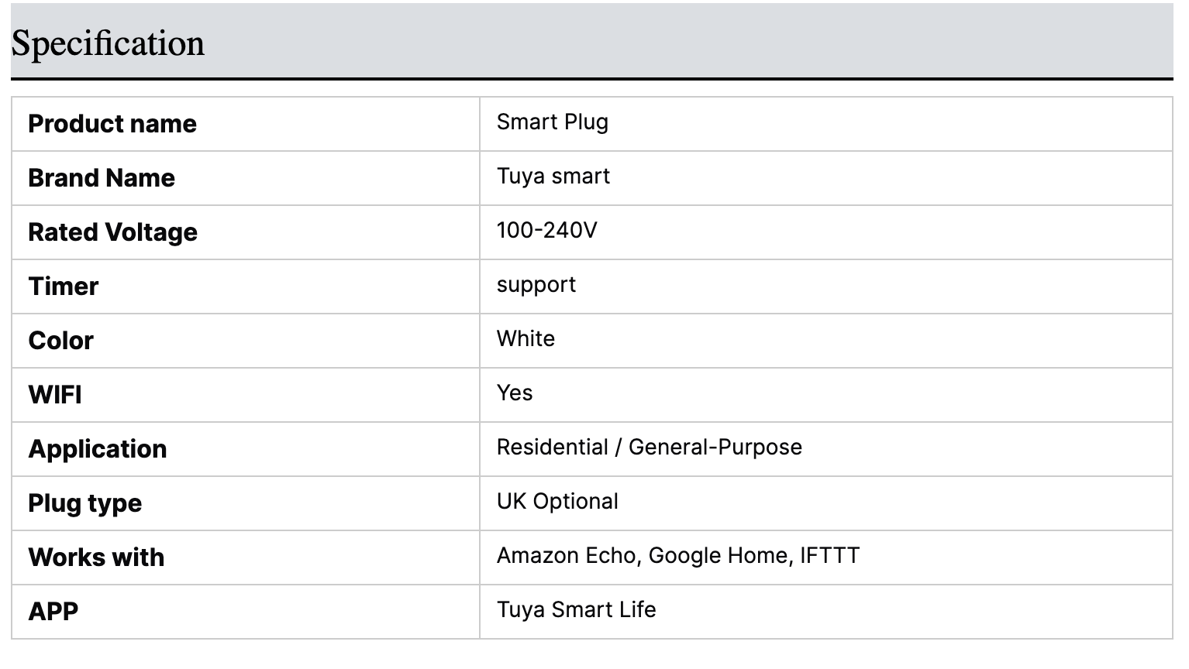The height and width of the screenshot is (669, 1189).
Task: Click the Timer row label
Action: [64, 286]
